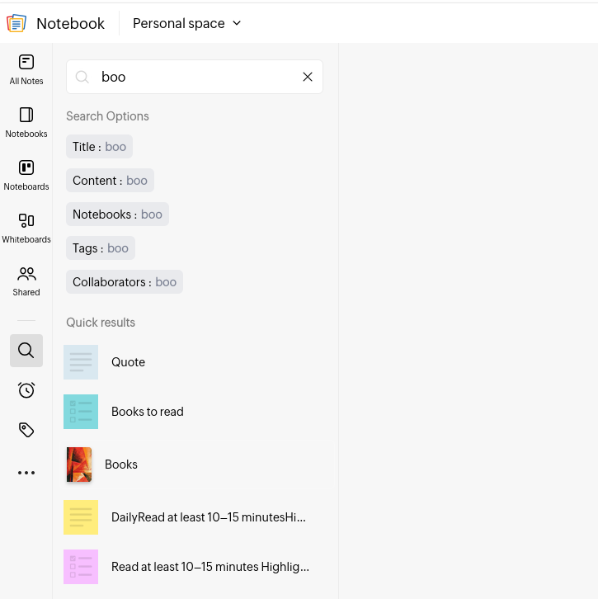Open Reminders alarm clock icon
The image size is (598, 599).
coord(26,390)
